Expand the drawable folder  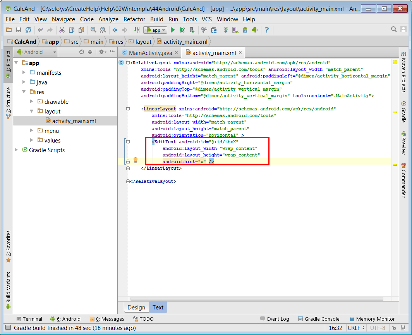pyautogui.click(x=31, y=101)
